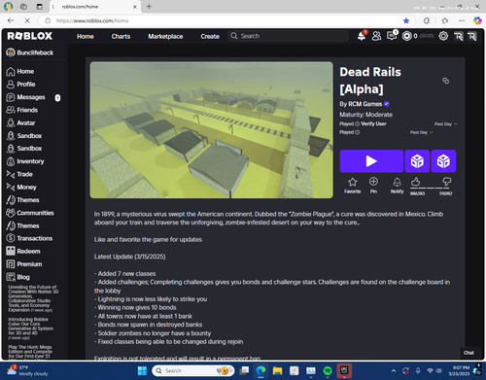Open Copilot icon in browser toolbar
This screenshot has height=380, width=486.
477,20
